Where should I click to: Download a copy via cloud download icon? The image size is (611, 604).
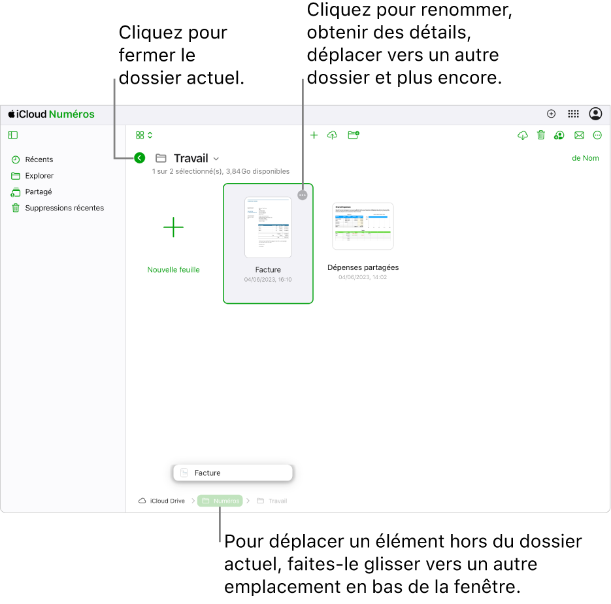(523, 135)
